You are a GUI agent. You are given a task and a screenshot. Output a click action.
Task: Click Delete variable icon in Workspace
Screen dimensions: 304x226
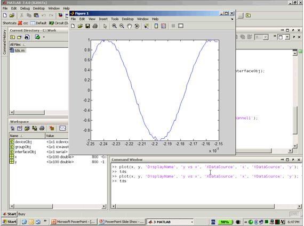pos(52,128)
